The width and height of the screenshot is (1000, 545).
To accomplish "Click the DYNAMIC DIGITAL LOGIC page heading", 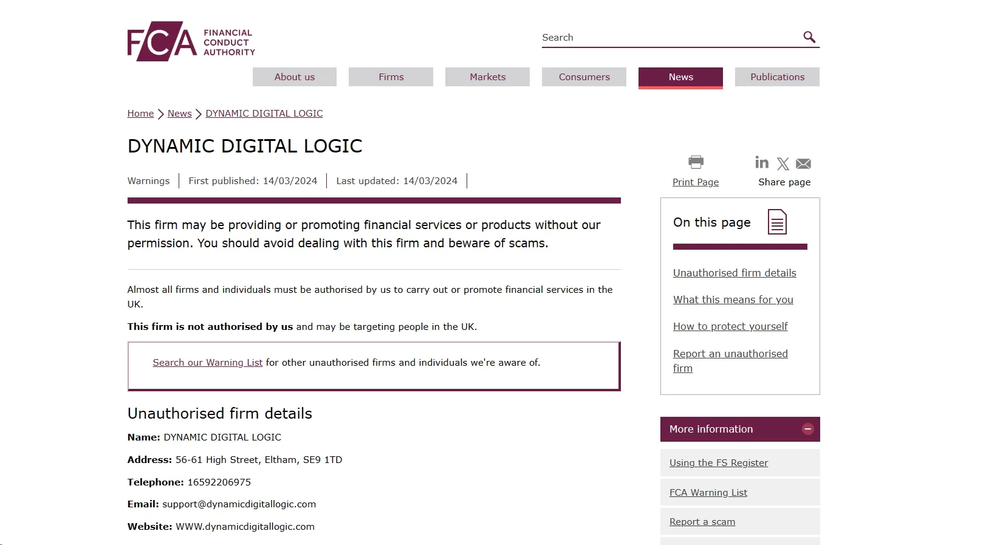I will tap(245, 146).
